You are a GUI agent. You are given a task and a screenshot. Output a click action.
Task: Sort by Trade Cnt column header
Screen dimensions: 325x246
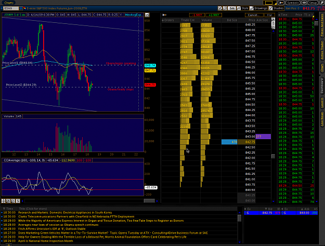[190, 20]
